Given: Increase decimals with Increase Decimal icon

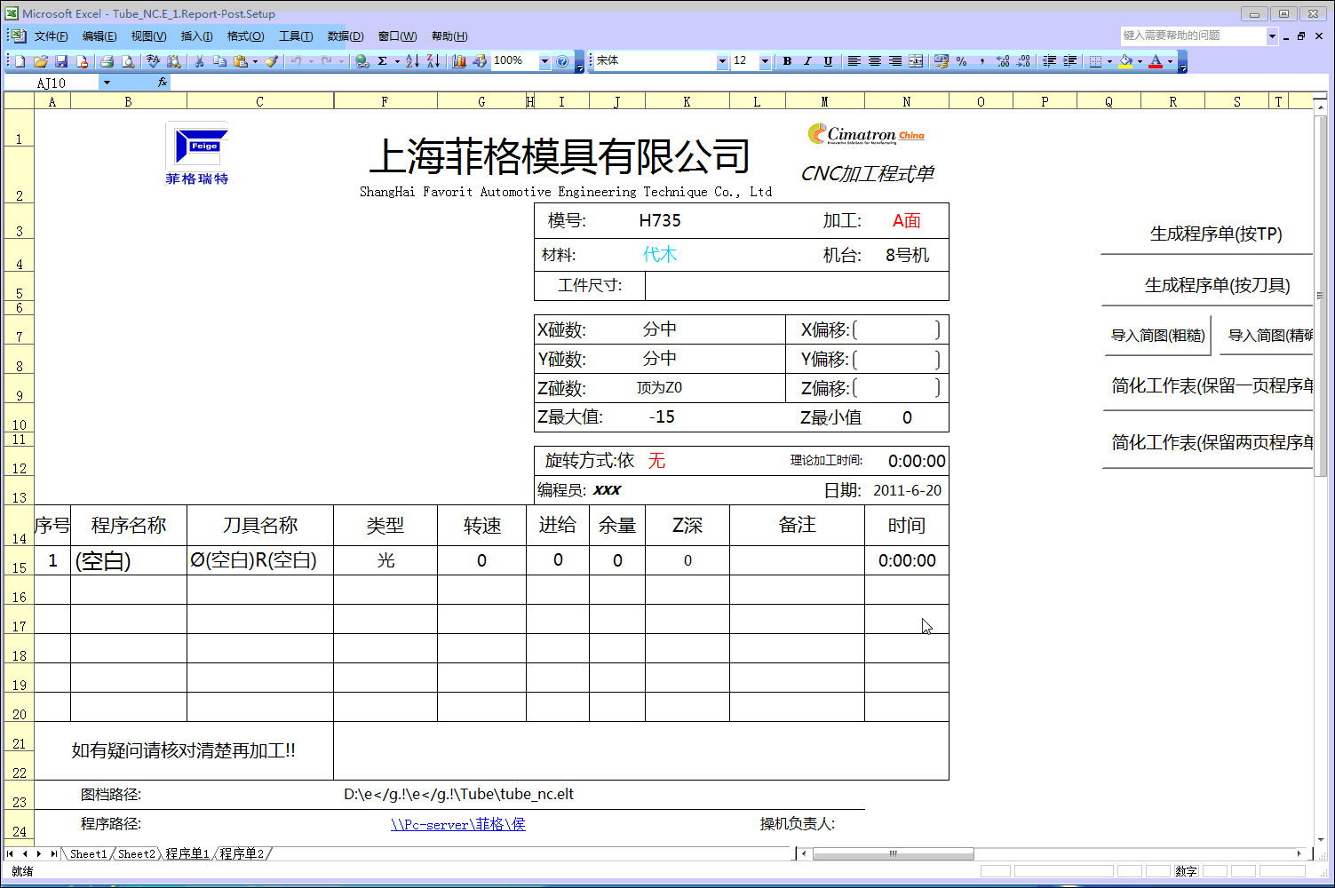Looking at the screenshot, I should [x=1000, y=61].
